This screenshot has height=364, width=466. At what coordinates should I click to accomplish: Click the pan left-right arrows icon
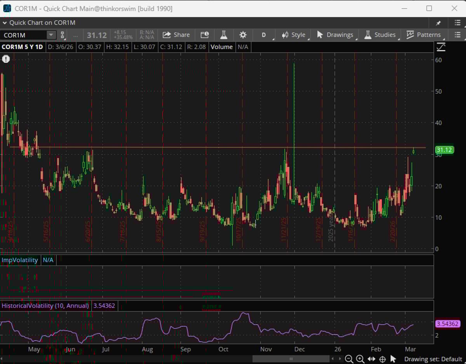371,359
